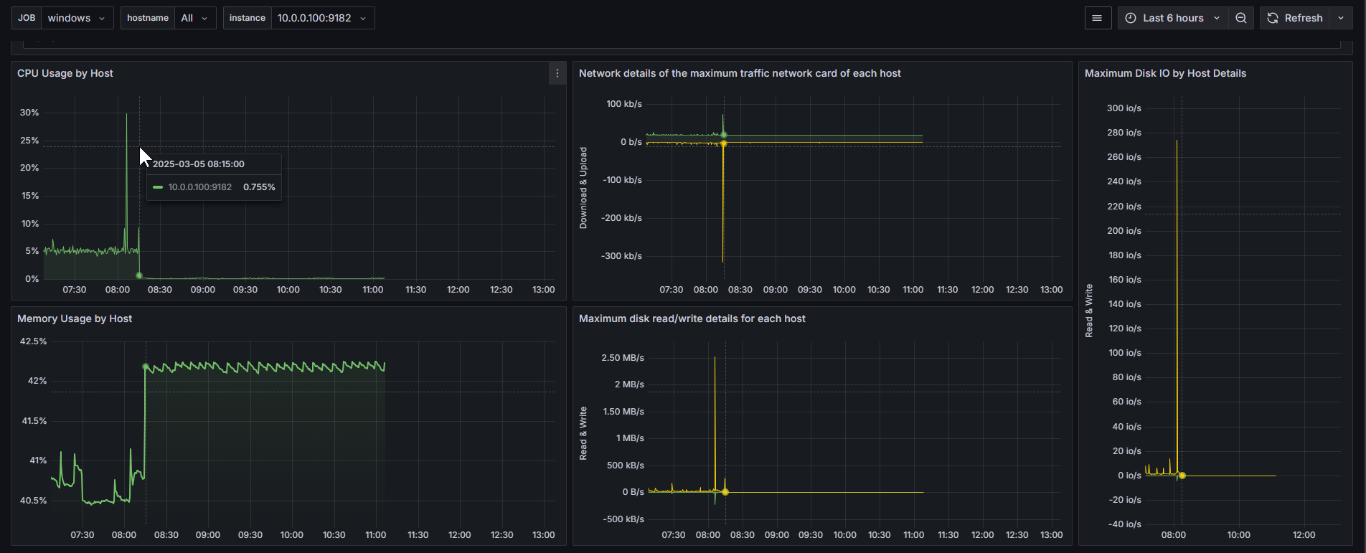The image size is (1366, 553).
Task: Click the -40 io/s label on Disk IO chart
Action: click(x=1124, y=524)
